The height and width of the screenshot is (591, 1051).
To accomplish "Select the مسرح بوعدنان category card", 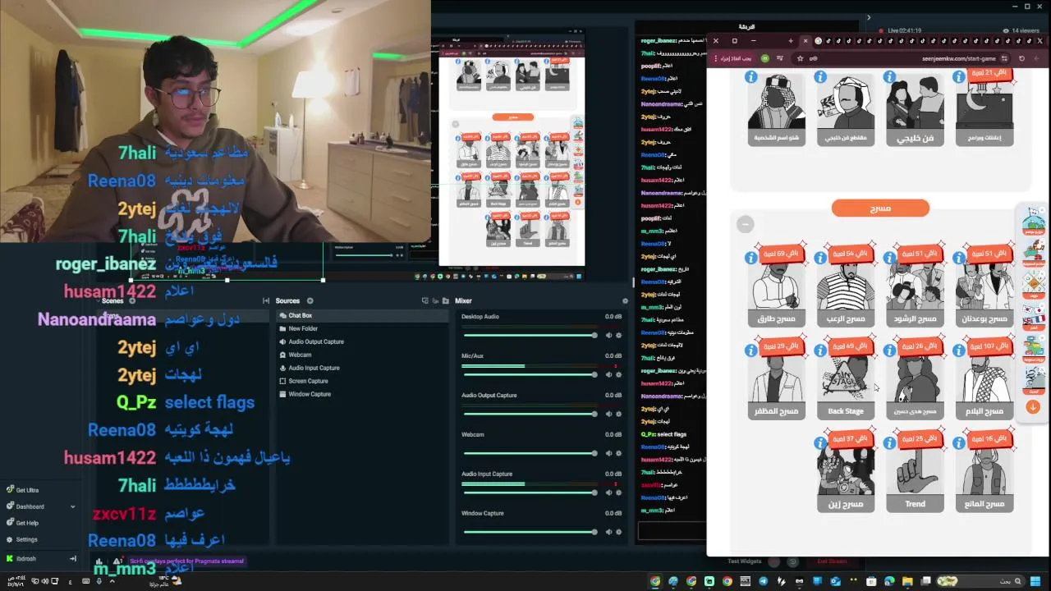I will click(x=984, y=287).
